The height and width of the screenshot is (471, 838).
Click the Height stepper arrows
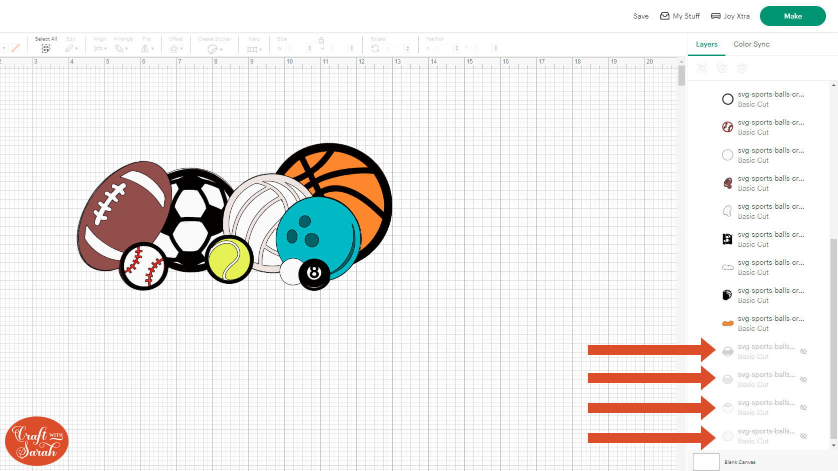point(352,49)
